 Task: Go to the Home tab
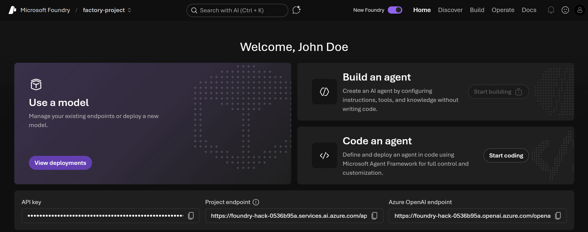coord(422,10)
